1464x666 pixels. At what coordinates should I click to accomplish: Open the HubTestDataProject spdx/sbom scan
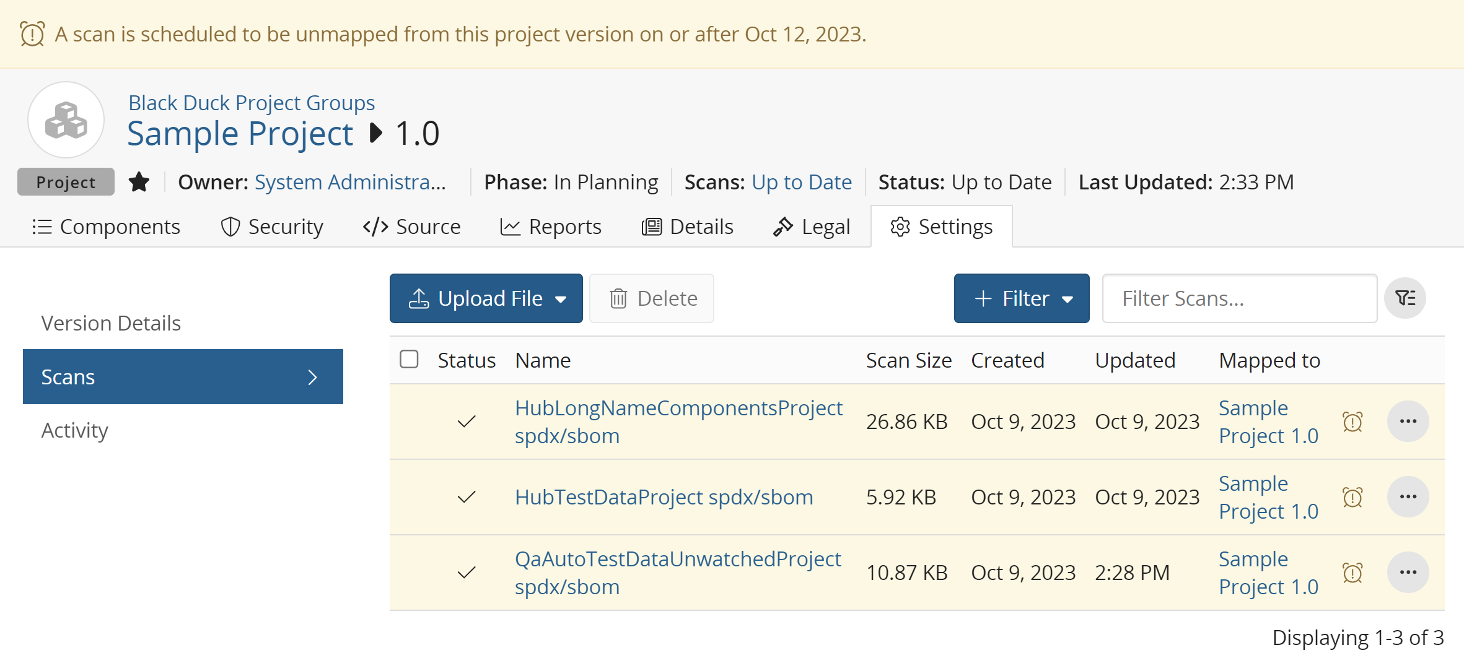pos(664,498)
